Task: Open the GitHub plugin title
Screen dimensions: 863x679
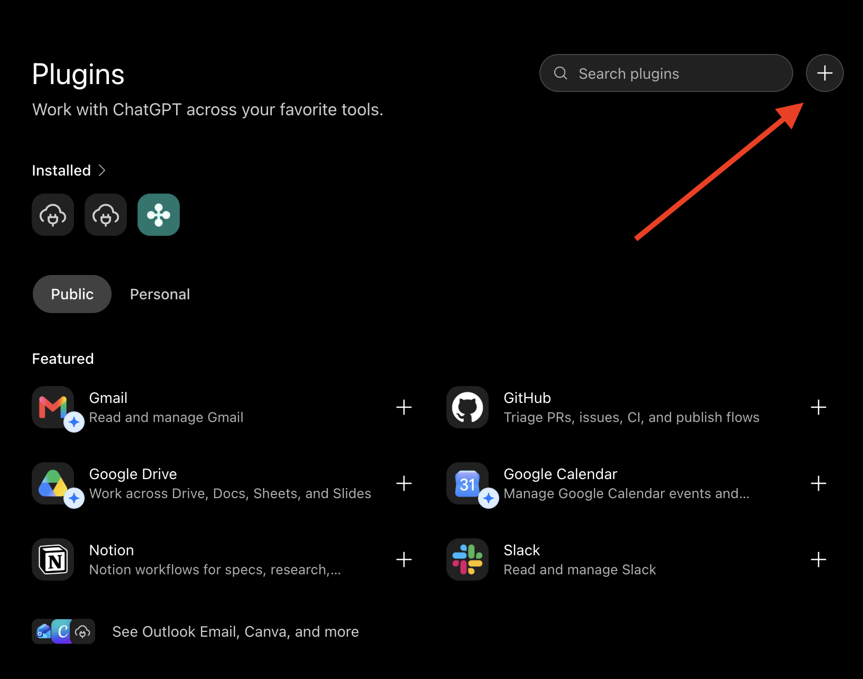Action: tap(527, 398)
